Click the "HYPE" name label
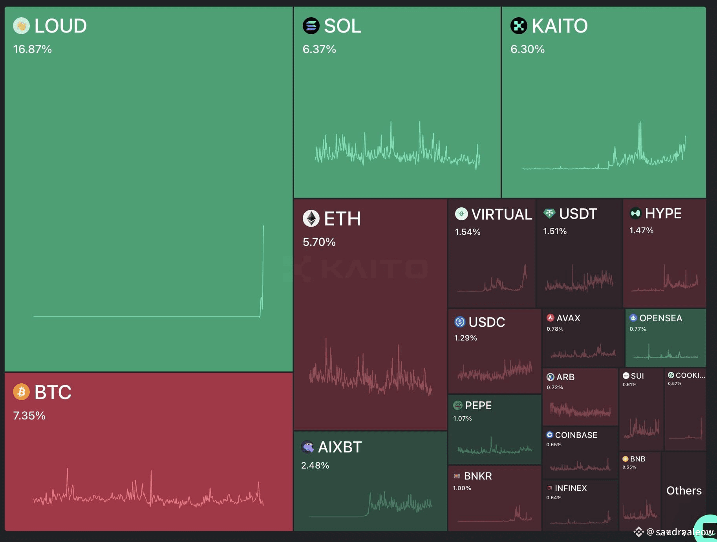Viewport: 717px width, 542px height. click(x=663, y=213)
